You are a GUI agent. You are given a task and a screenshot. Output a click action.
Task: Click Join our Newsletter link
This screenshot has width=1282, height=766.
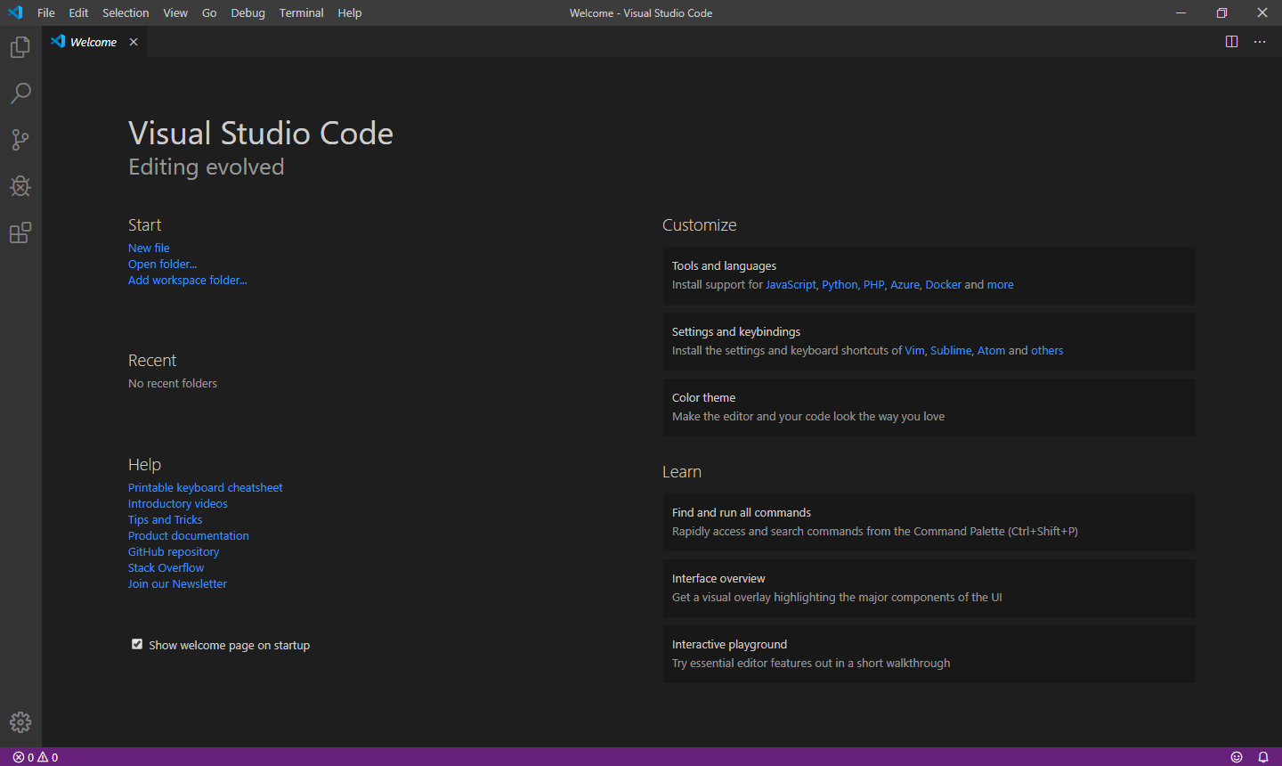[177, 583]
